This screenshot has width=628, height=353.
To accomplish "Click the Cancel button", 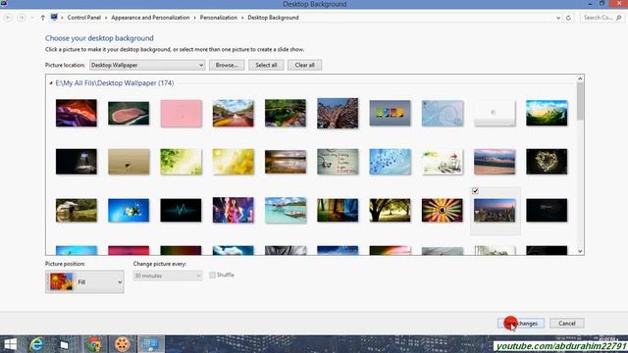I will point(567,323).
